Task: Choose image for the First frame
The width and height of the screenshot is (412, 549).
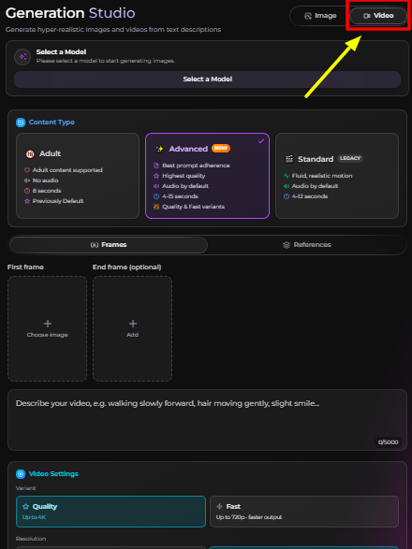Action: [48, 329]
